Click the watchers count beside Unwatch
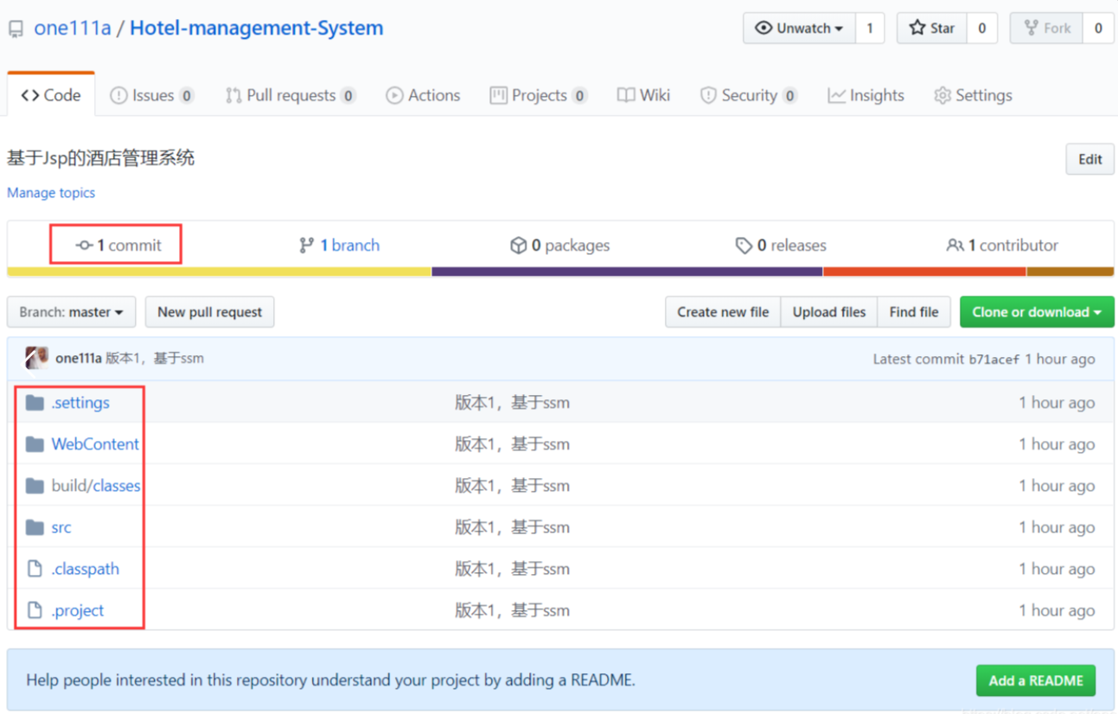 pyautogui.click(x=870, y=28)
